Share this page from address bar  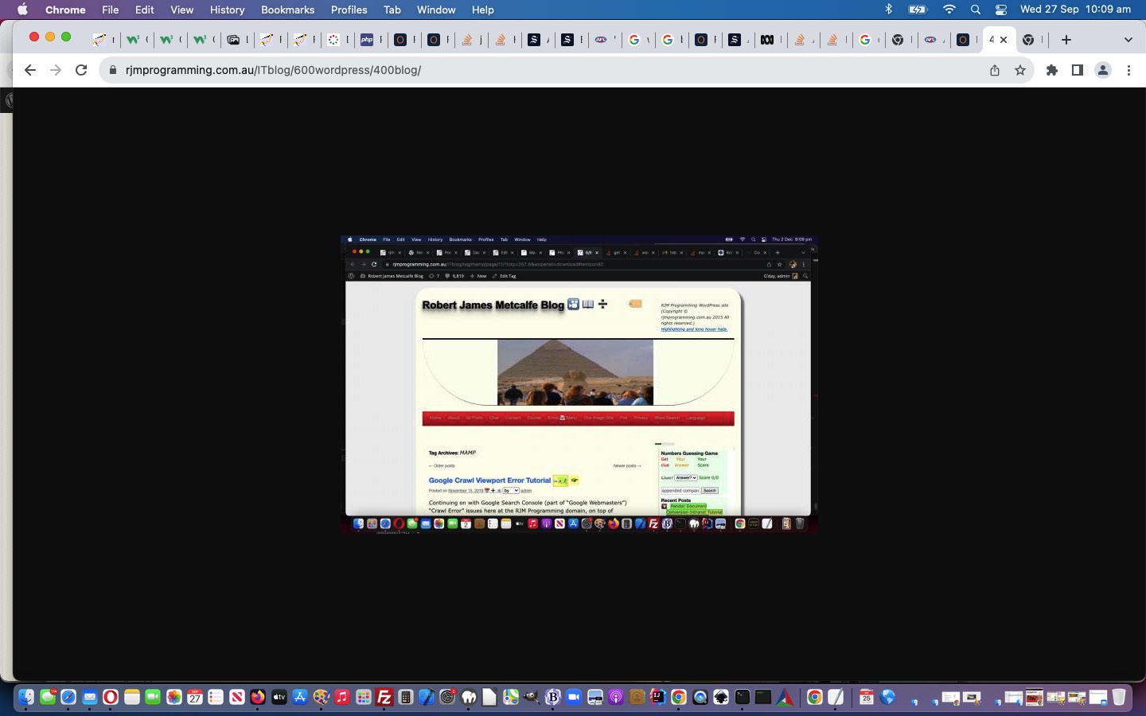(x=995, y=70)
